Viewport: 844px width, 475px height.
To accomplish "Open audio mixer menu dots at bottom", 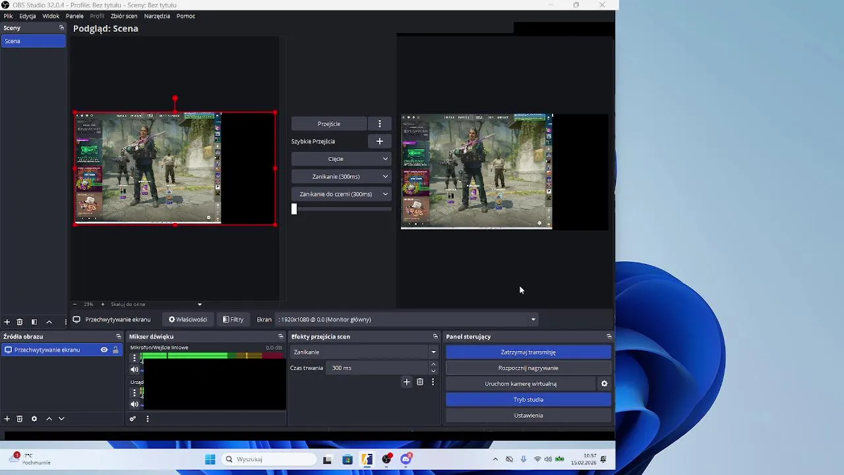I will point(148,418).
